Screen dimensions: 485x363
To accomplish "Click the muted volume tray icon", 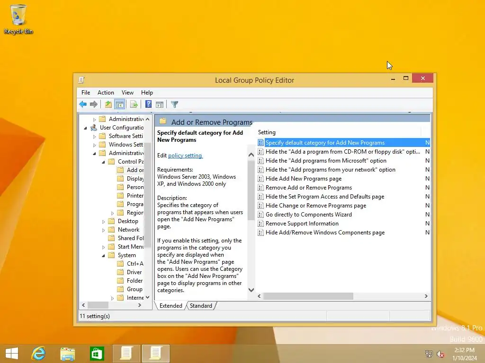I will point(440,354).
